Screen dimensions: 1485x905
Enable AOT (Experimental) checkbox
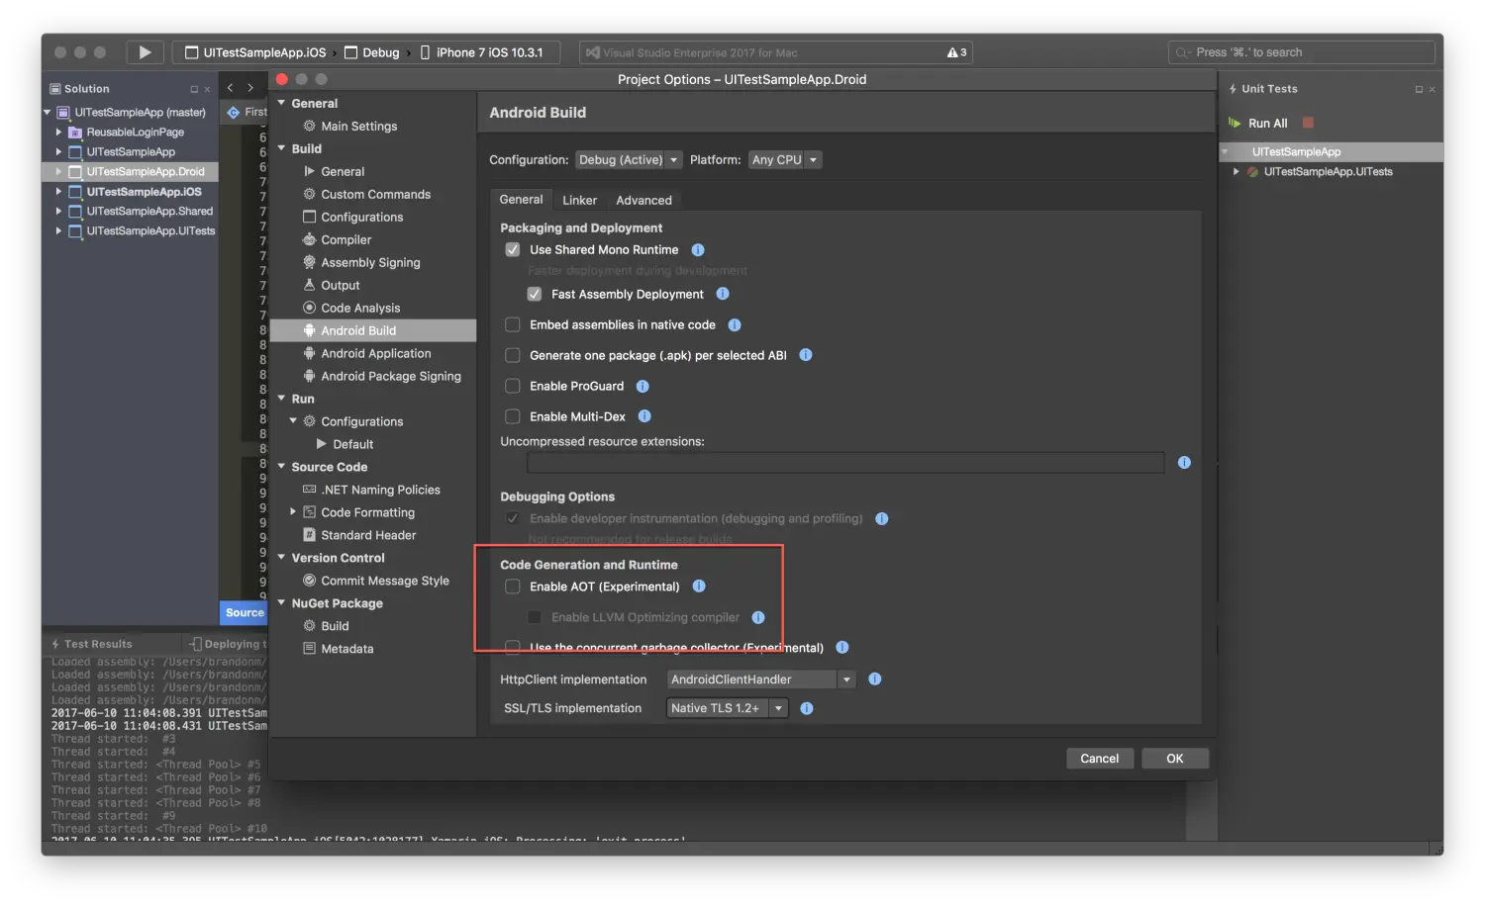pos(513,587)
